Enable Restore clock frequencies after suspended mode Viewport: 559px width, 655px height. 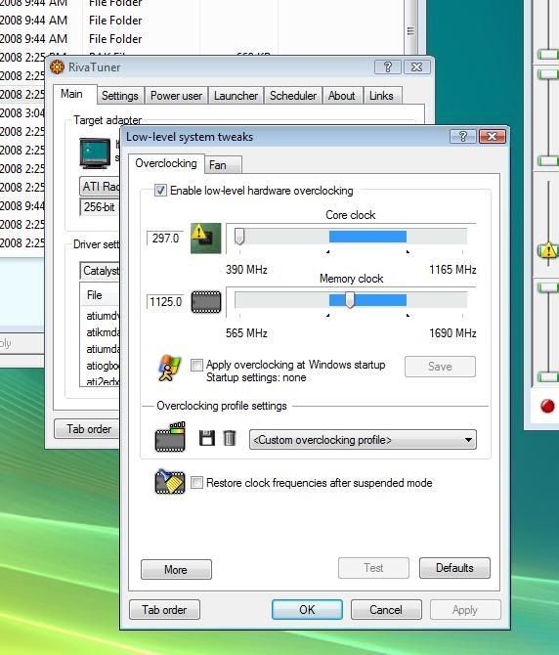point(196,483)
